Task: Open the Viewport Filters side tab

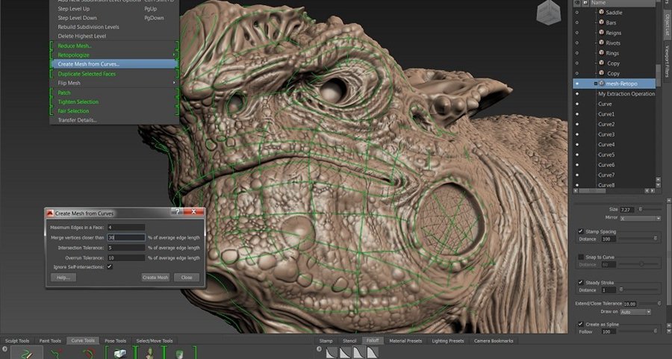Action: (x=667, y=61)
